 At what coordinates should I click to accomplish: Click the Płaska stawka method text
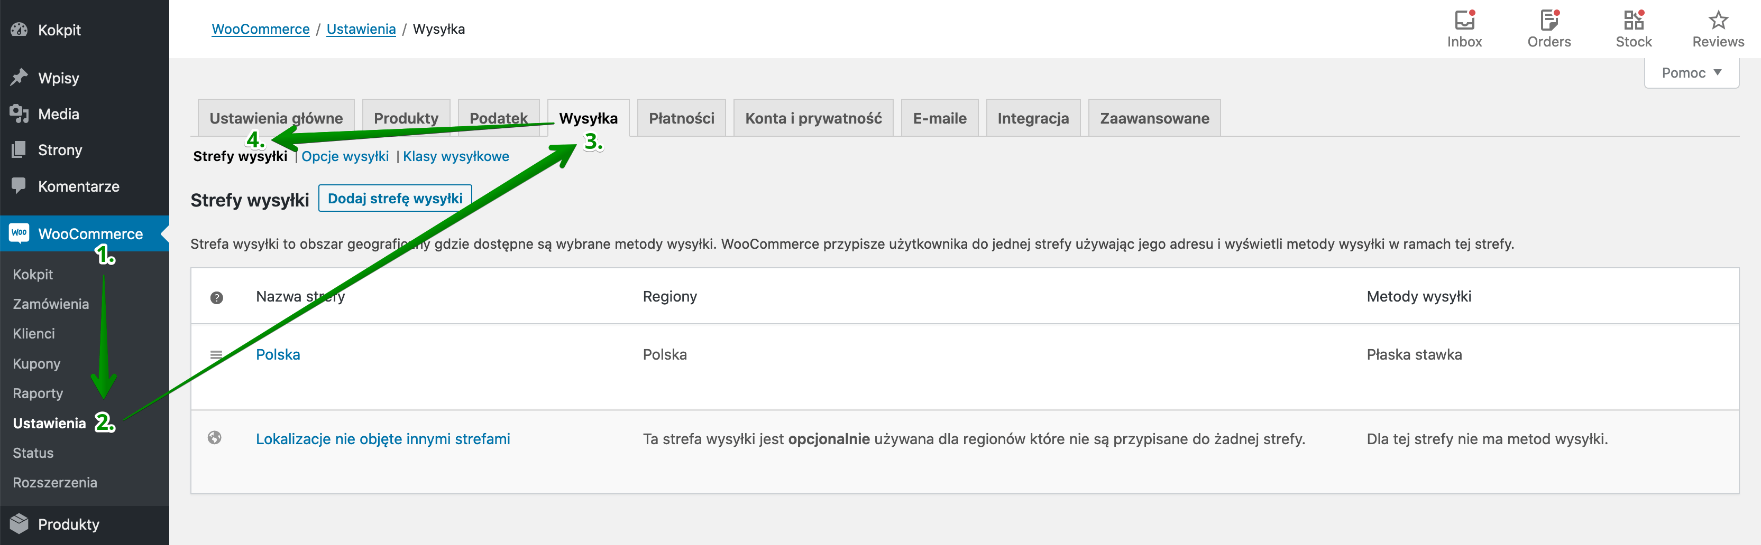pos(1414,354)
